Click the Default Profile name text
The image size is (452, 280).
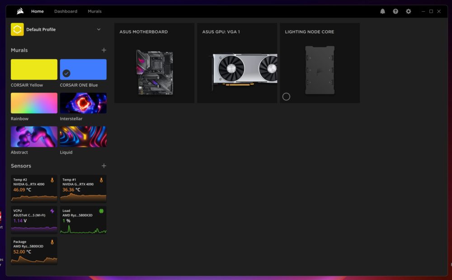pos(41,29)
